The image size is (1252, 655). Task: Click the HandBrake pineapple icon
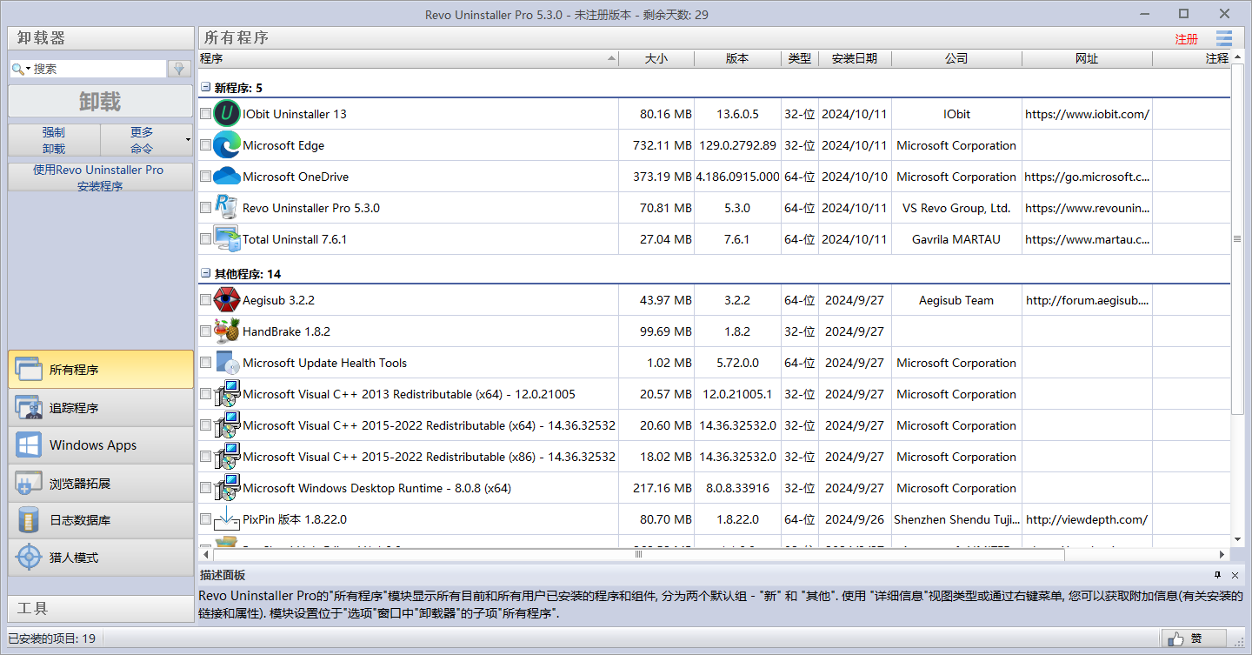[227, 331]
